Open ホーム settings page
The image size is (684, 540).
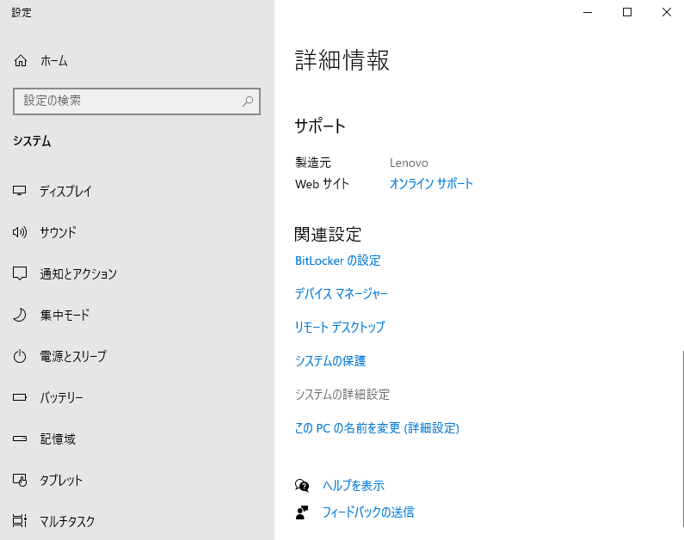click(54, 61)
